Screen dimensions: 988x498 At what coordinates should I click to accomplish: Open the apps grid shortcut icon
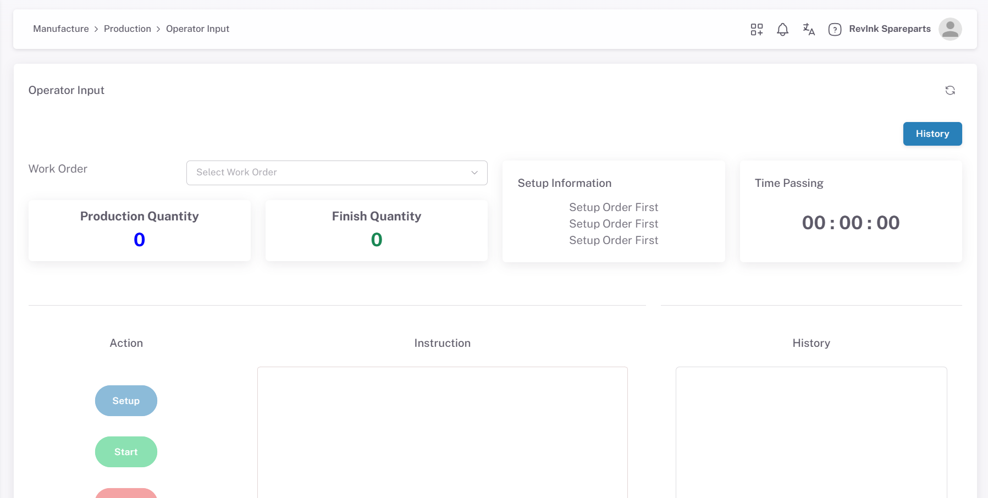point(757,29)
